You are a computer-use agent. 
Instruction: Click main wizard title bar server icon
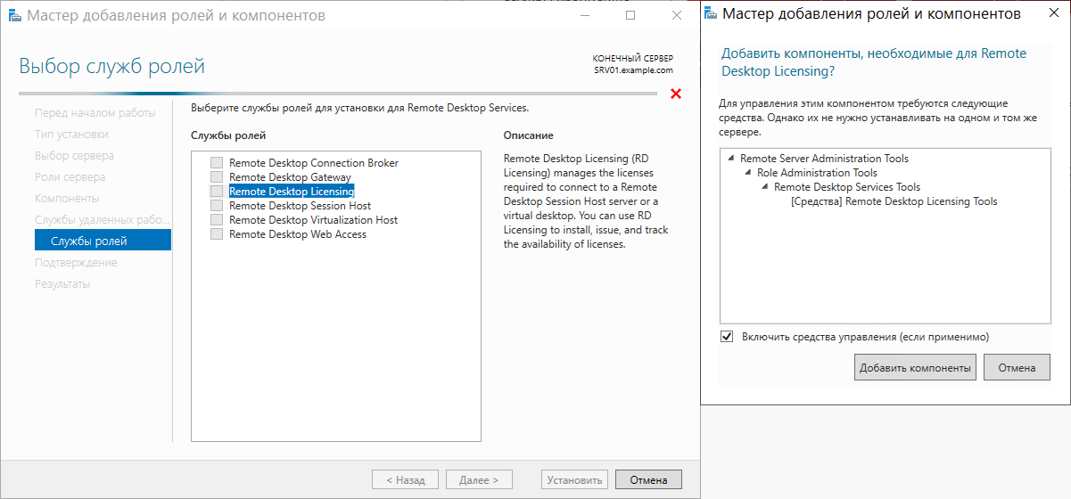click(12, 15)
